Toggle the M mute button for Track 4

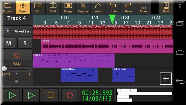click(8, 43)
